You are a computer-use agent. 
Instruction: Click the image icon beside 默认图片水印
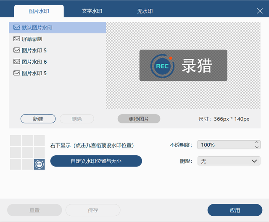click(17, 27)
